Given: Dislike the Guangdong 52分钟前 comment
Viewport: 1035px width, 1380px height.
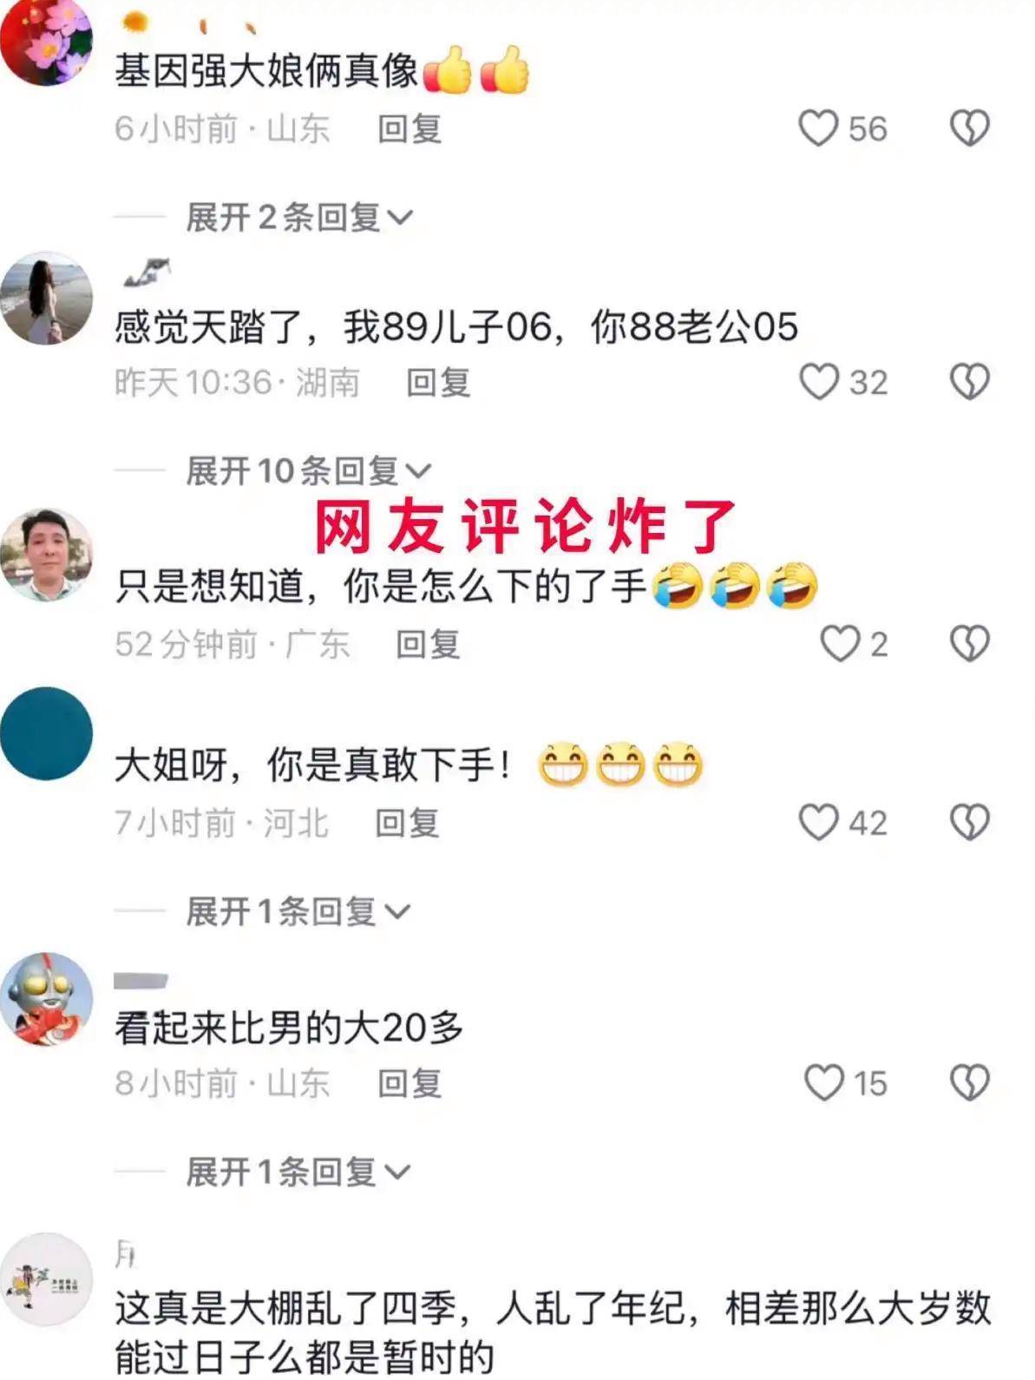Looking at the screenshot, I should click(x=969, y=644).
